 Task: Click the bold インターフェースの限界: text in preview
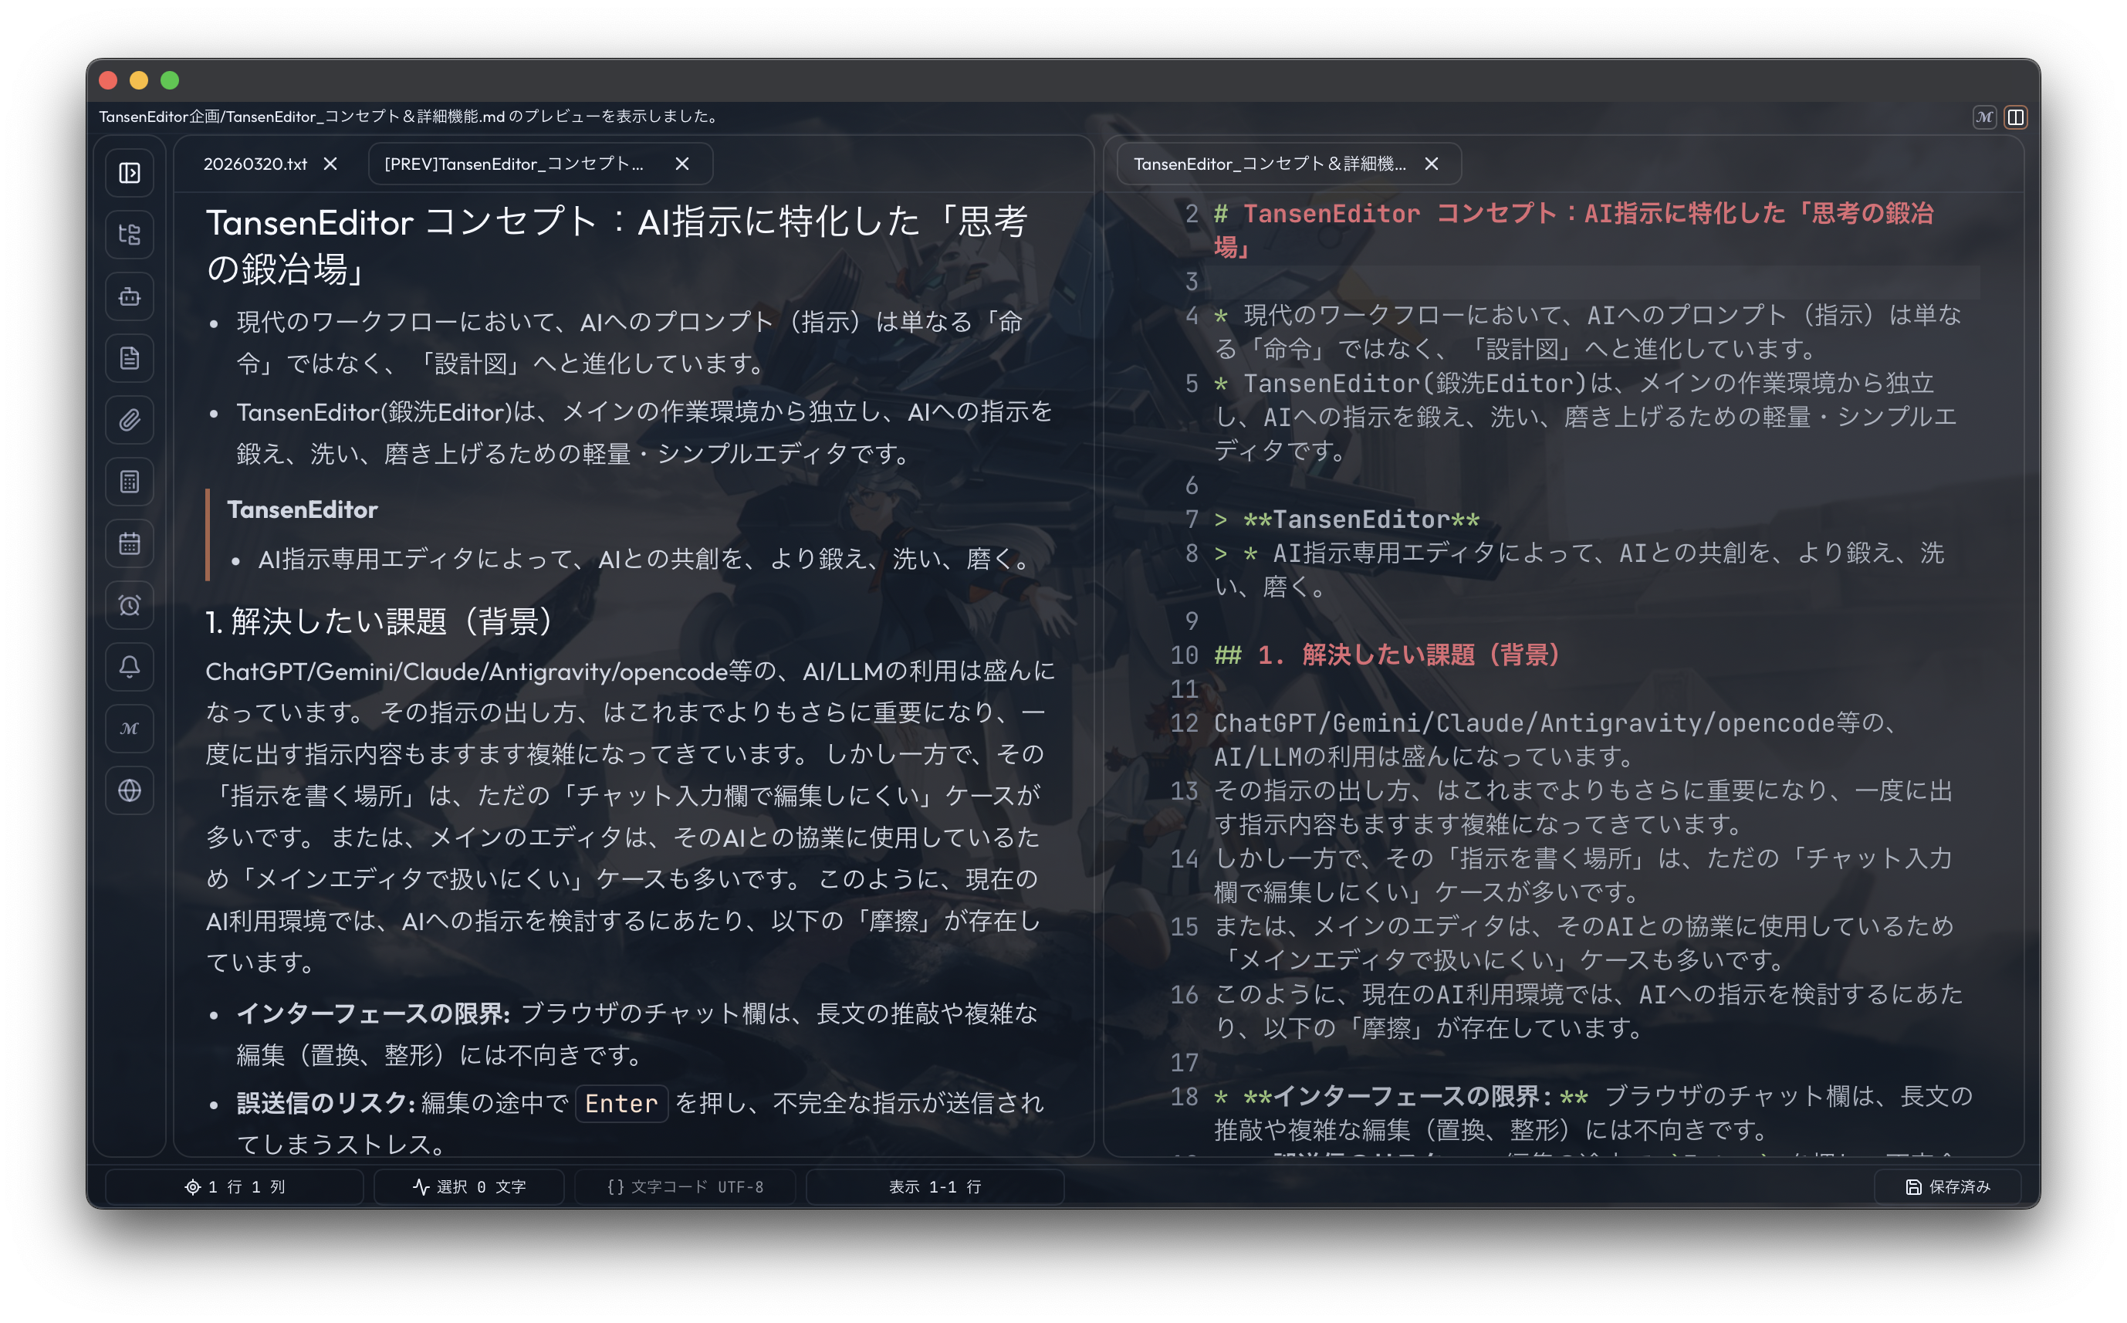click(x=373, y=1014)
